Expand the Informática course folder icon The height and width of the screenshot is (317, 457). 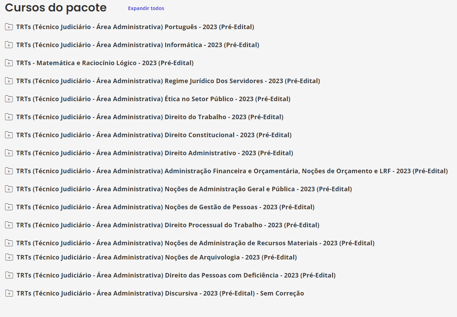pyautogui.click(x=9, y=45)
